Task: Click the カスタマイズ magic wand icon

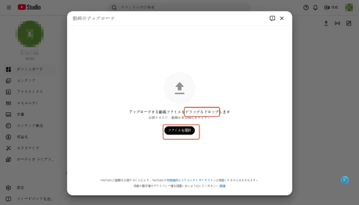Action: [x=9, y=148]
